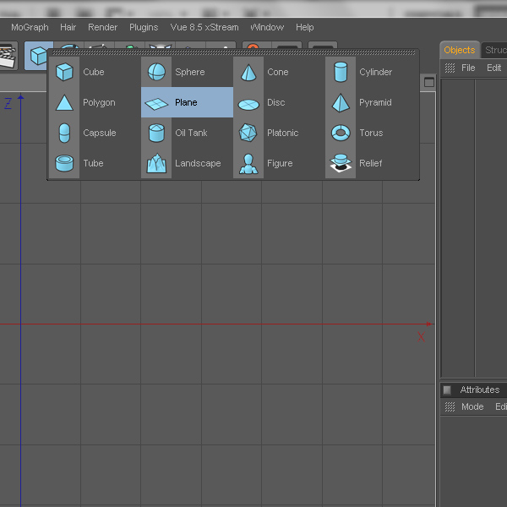Add a Torus primitive
The height and width of the screenshot is (507, 507).
372,133
